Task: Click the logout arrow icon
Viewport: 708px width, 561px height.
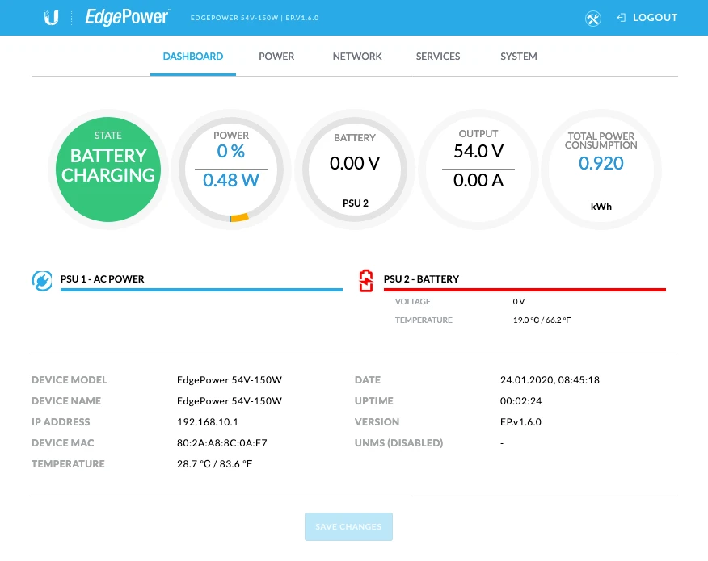Action: (621, 18)
